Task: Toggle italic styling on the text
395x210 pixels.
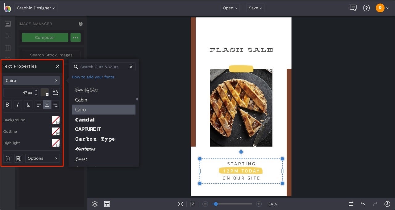Action: pyautogui.click(x=18, y=104)
